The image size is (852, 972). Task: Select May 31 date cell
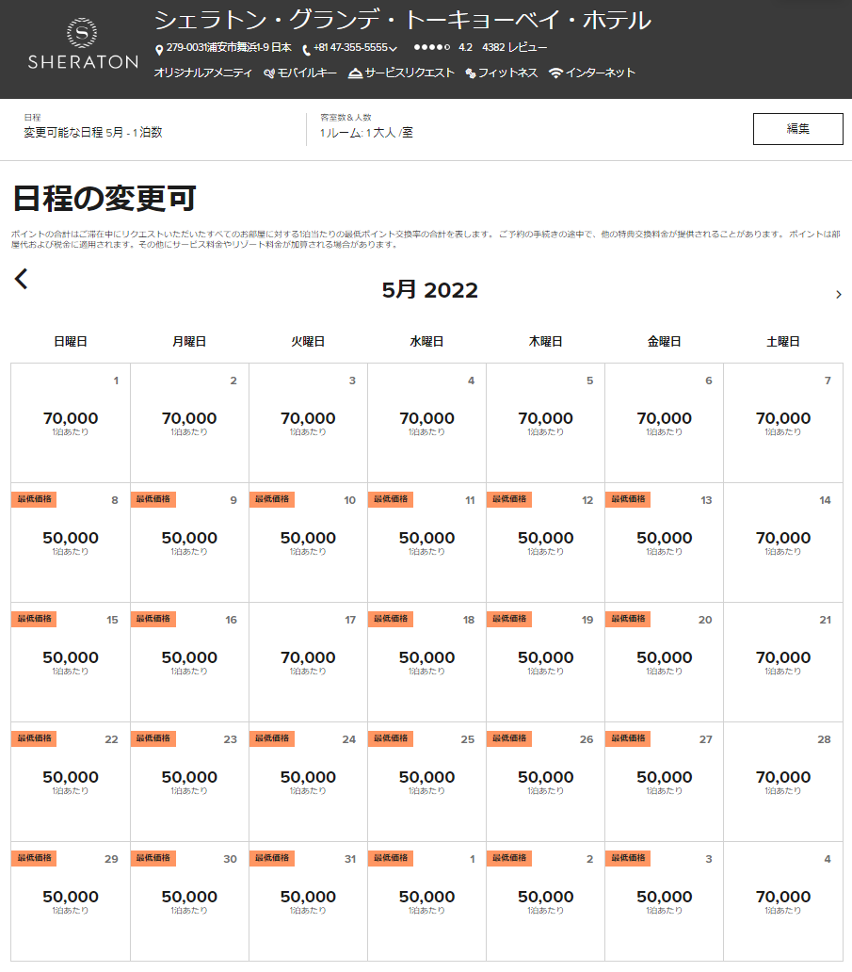[308, 901]
